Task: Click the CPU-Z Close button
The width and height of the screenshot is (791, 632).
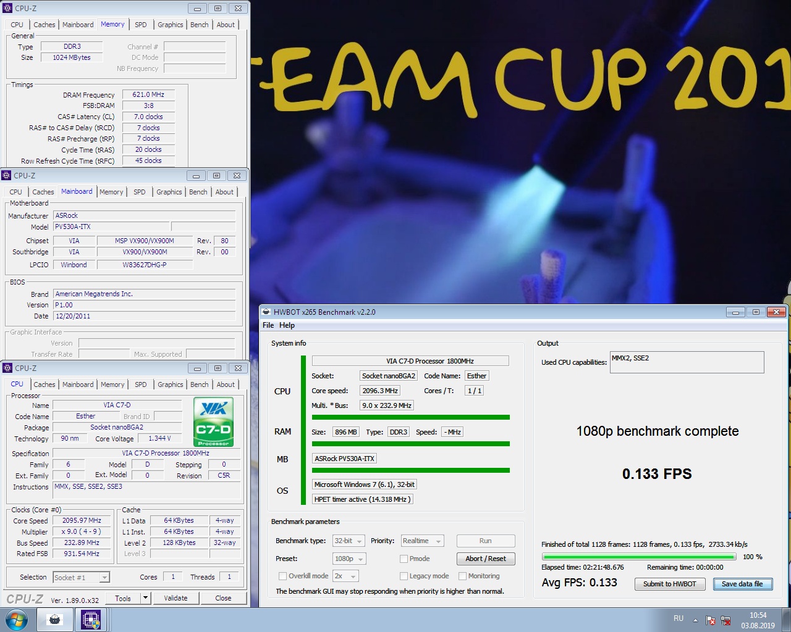Action: (223, 598)
